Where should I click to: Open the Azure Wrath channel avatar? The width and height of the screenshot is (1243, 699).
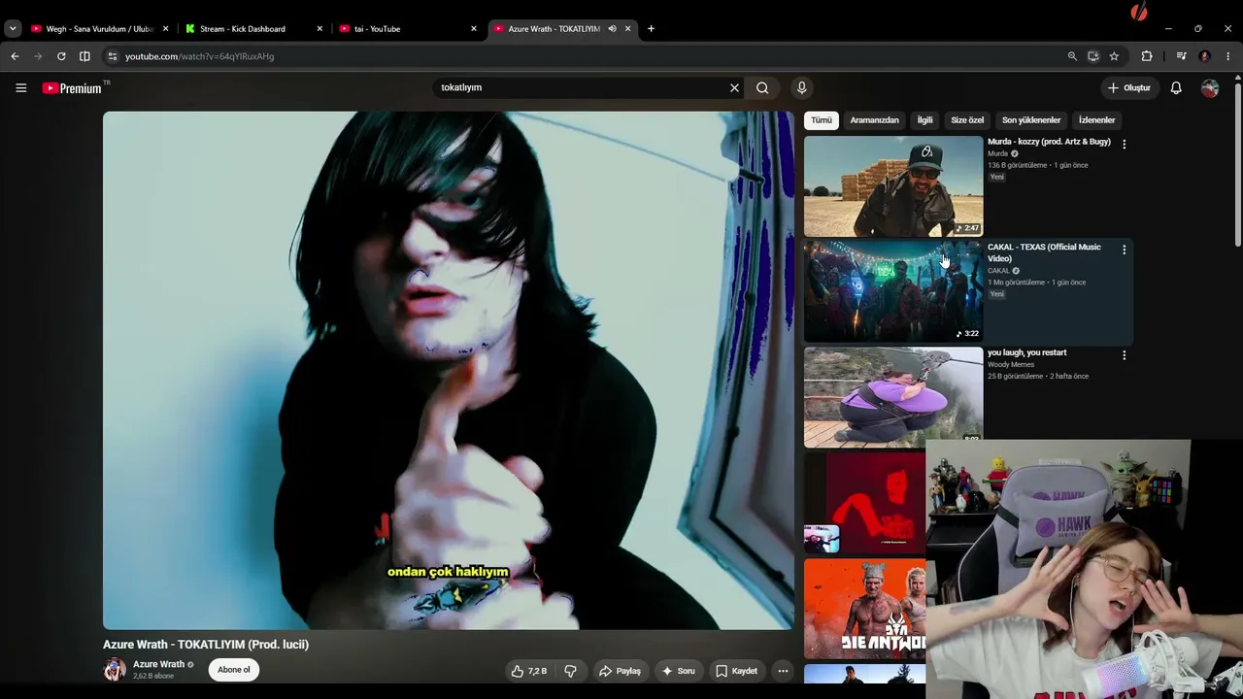115,670
